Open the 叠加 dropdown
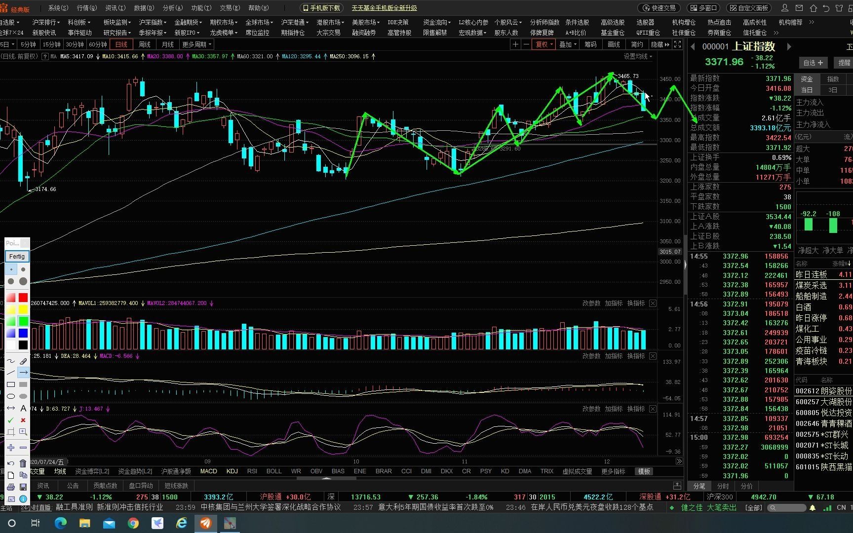Viewport: 853px width, 533px height. click(x=568, y=44)
